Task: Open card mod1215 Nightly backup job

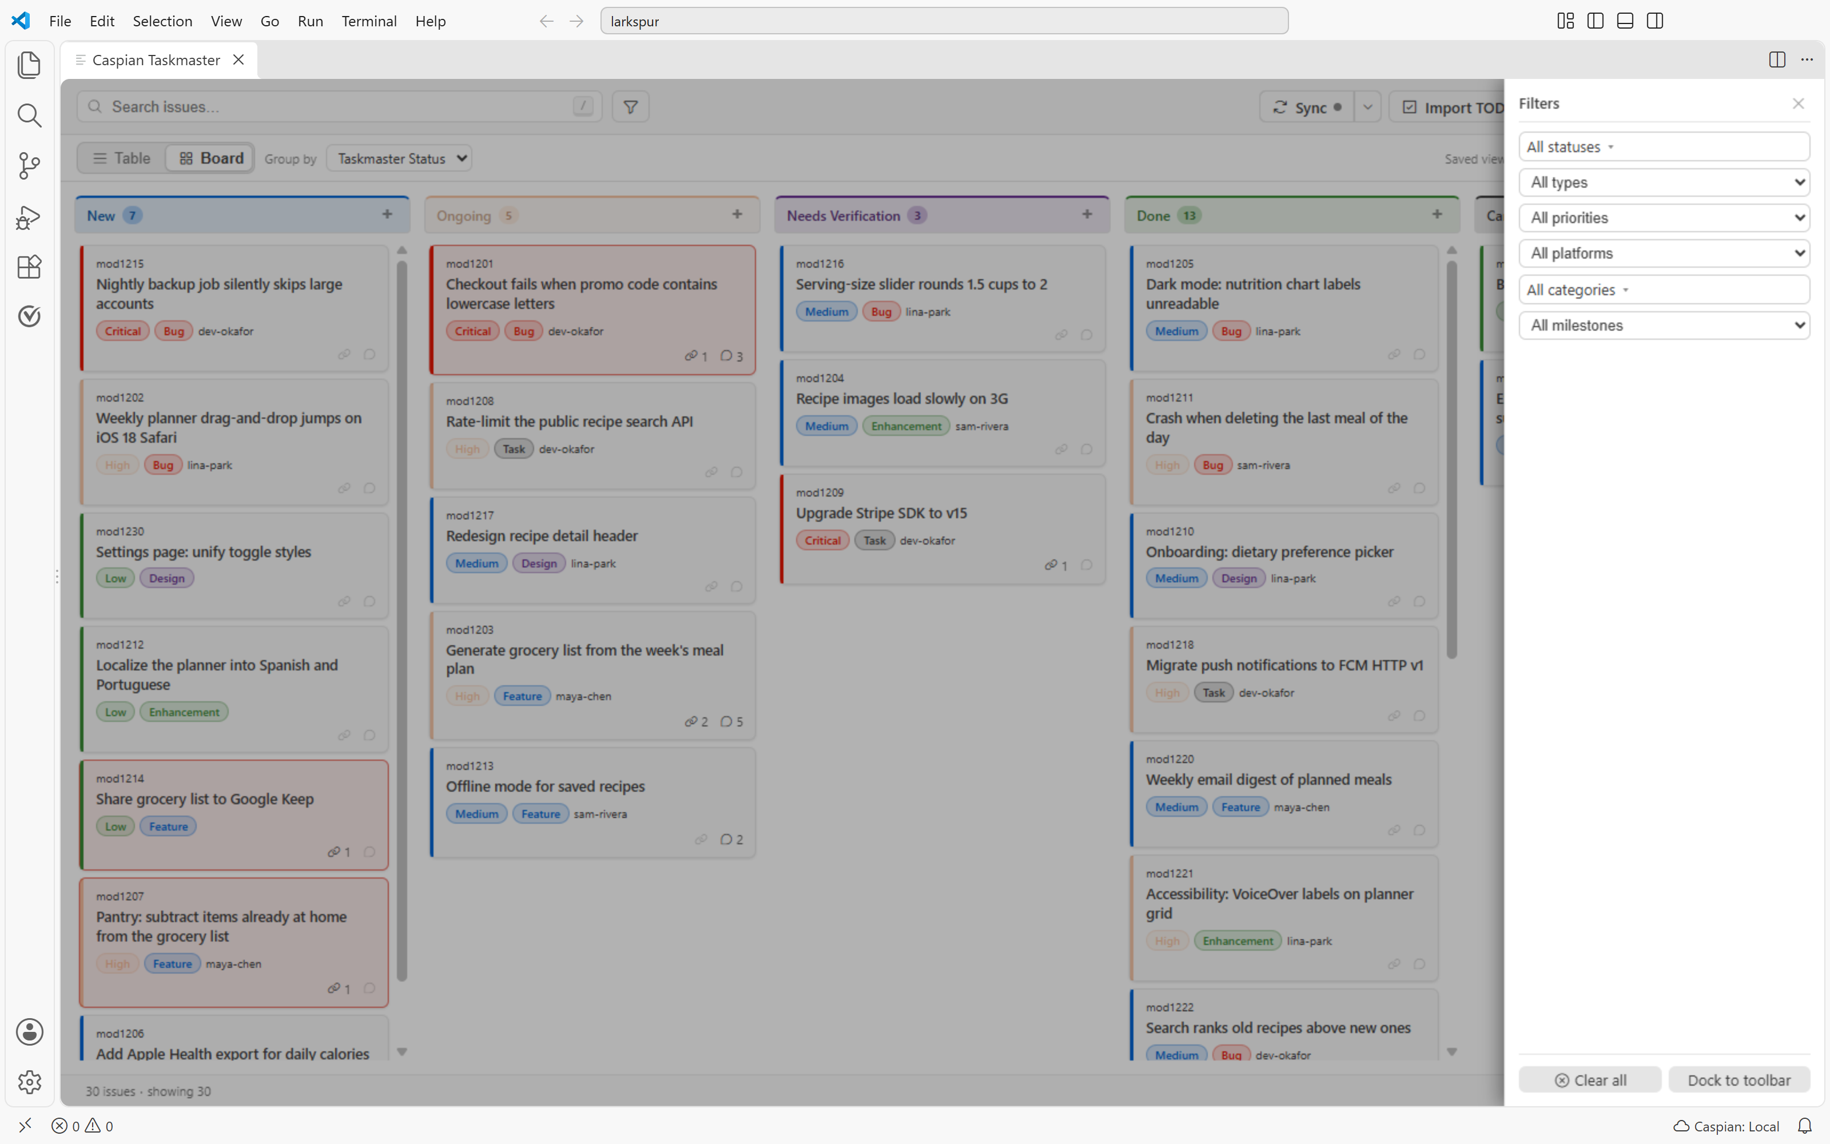Action: 234,309
